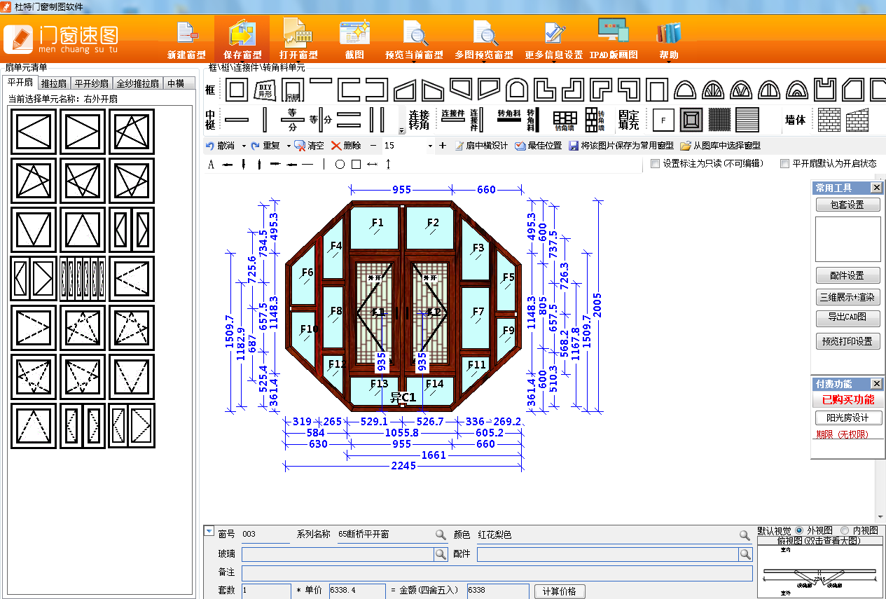Click 计算价格 button
The height and width of the screenshot is (599, 886).
pos(560,591)
